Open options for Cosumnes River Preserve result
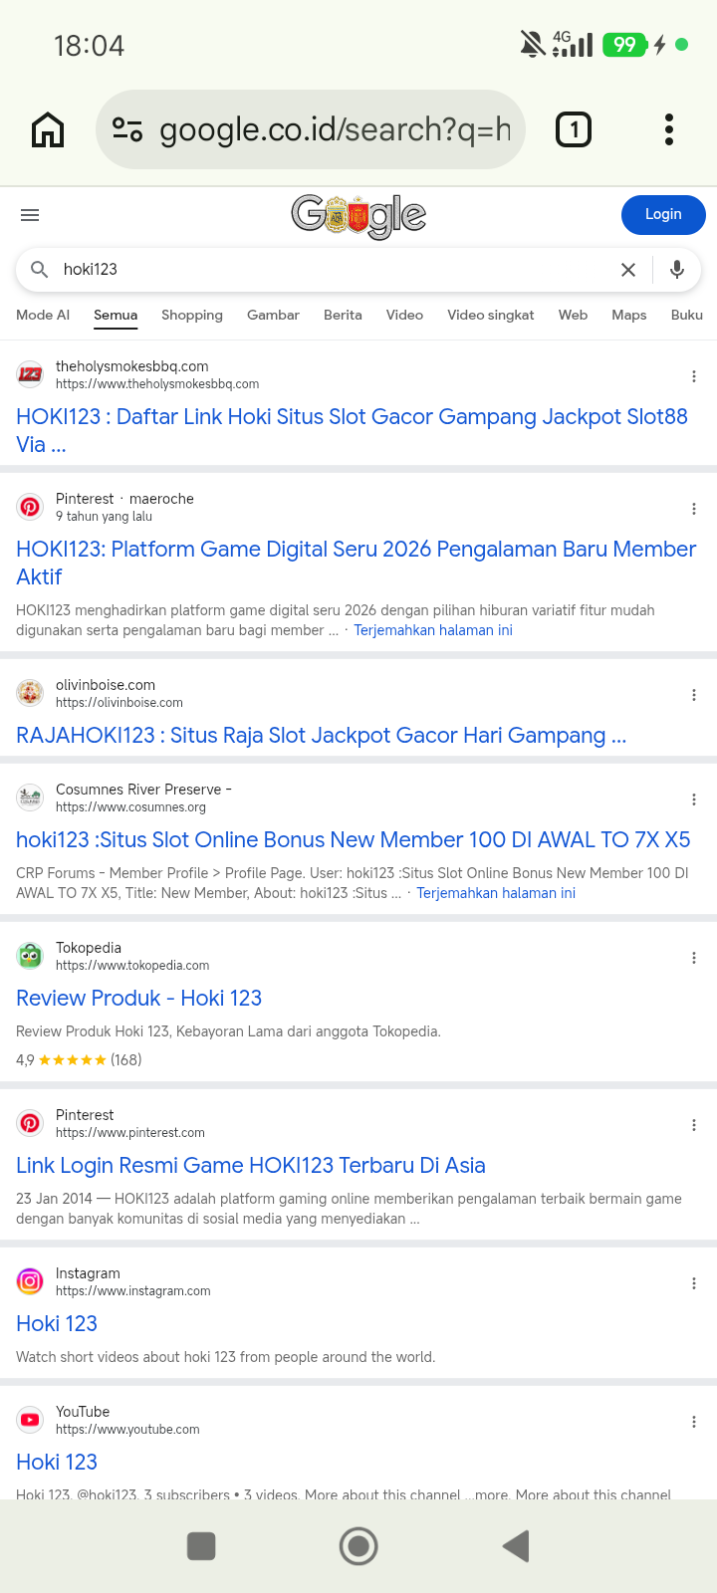The image size is (717, 1593). pyautogui.click(x=694, y=799)
